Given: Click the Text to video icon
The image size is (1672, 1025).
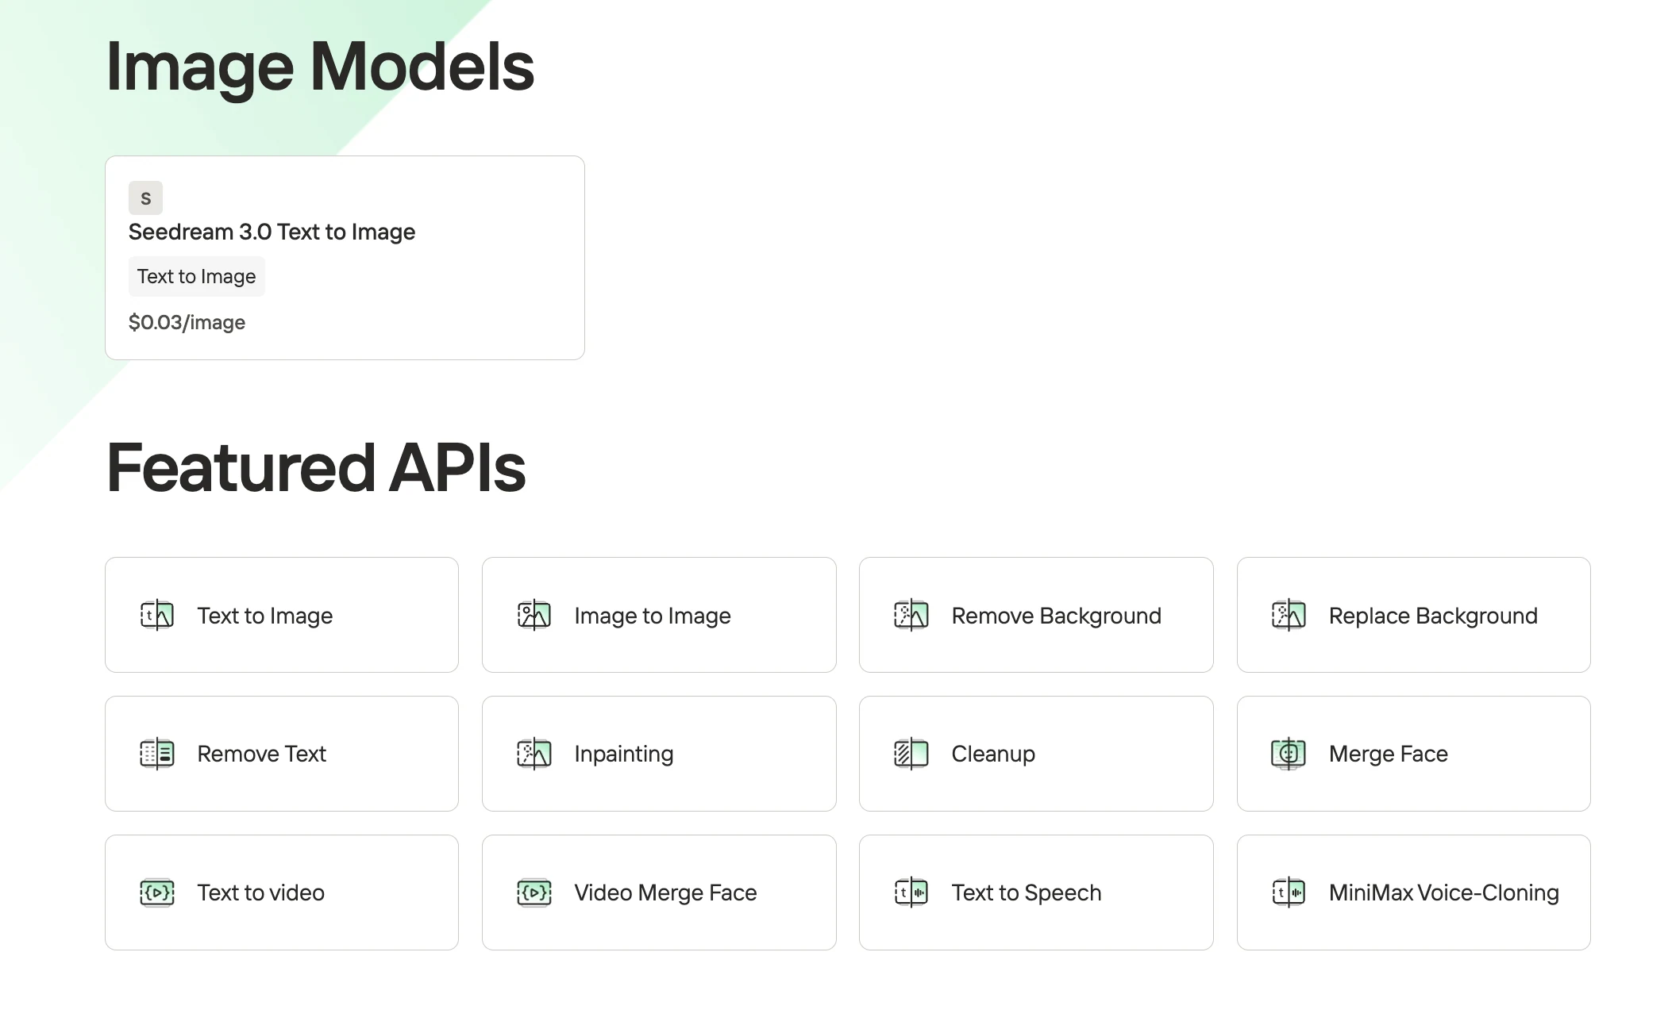Looking at the screenshot, I should coord(157,893).
